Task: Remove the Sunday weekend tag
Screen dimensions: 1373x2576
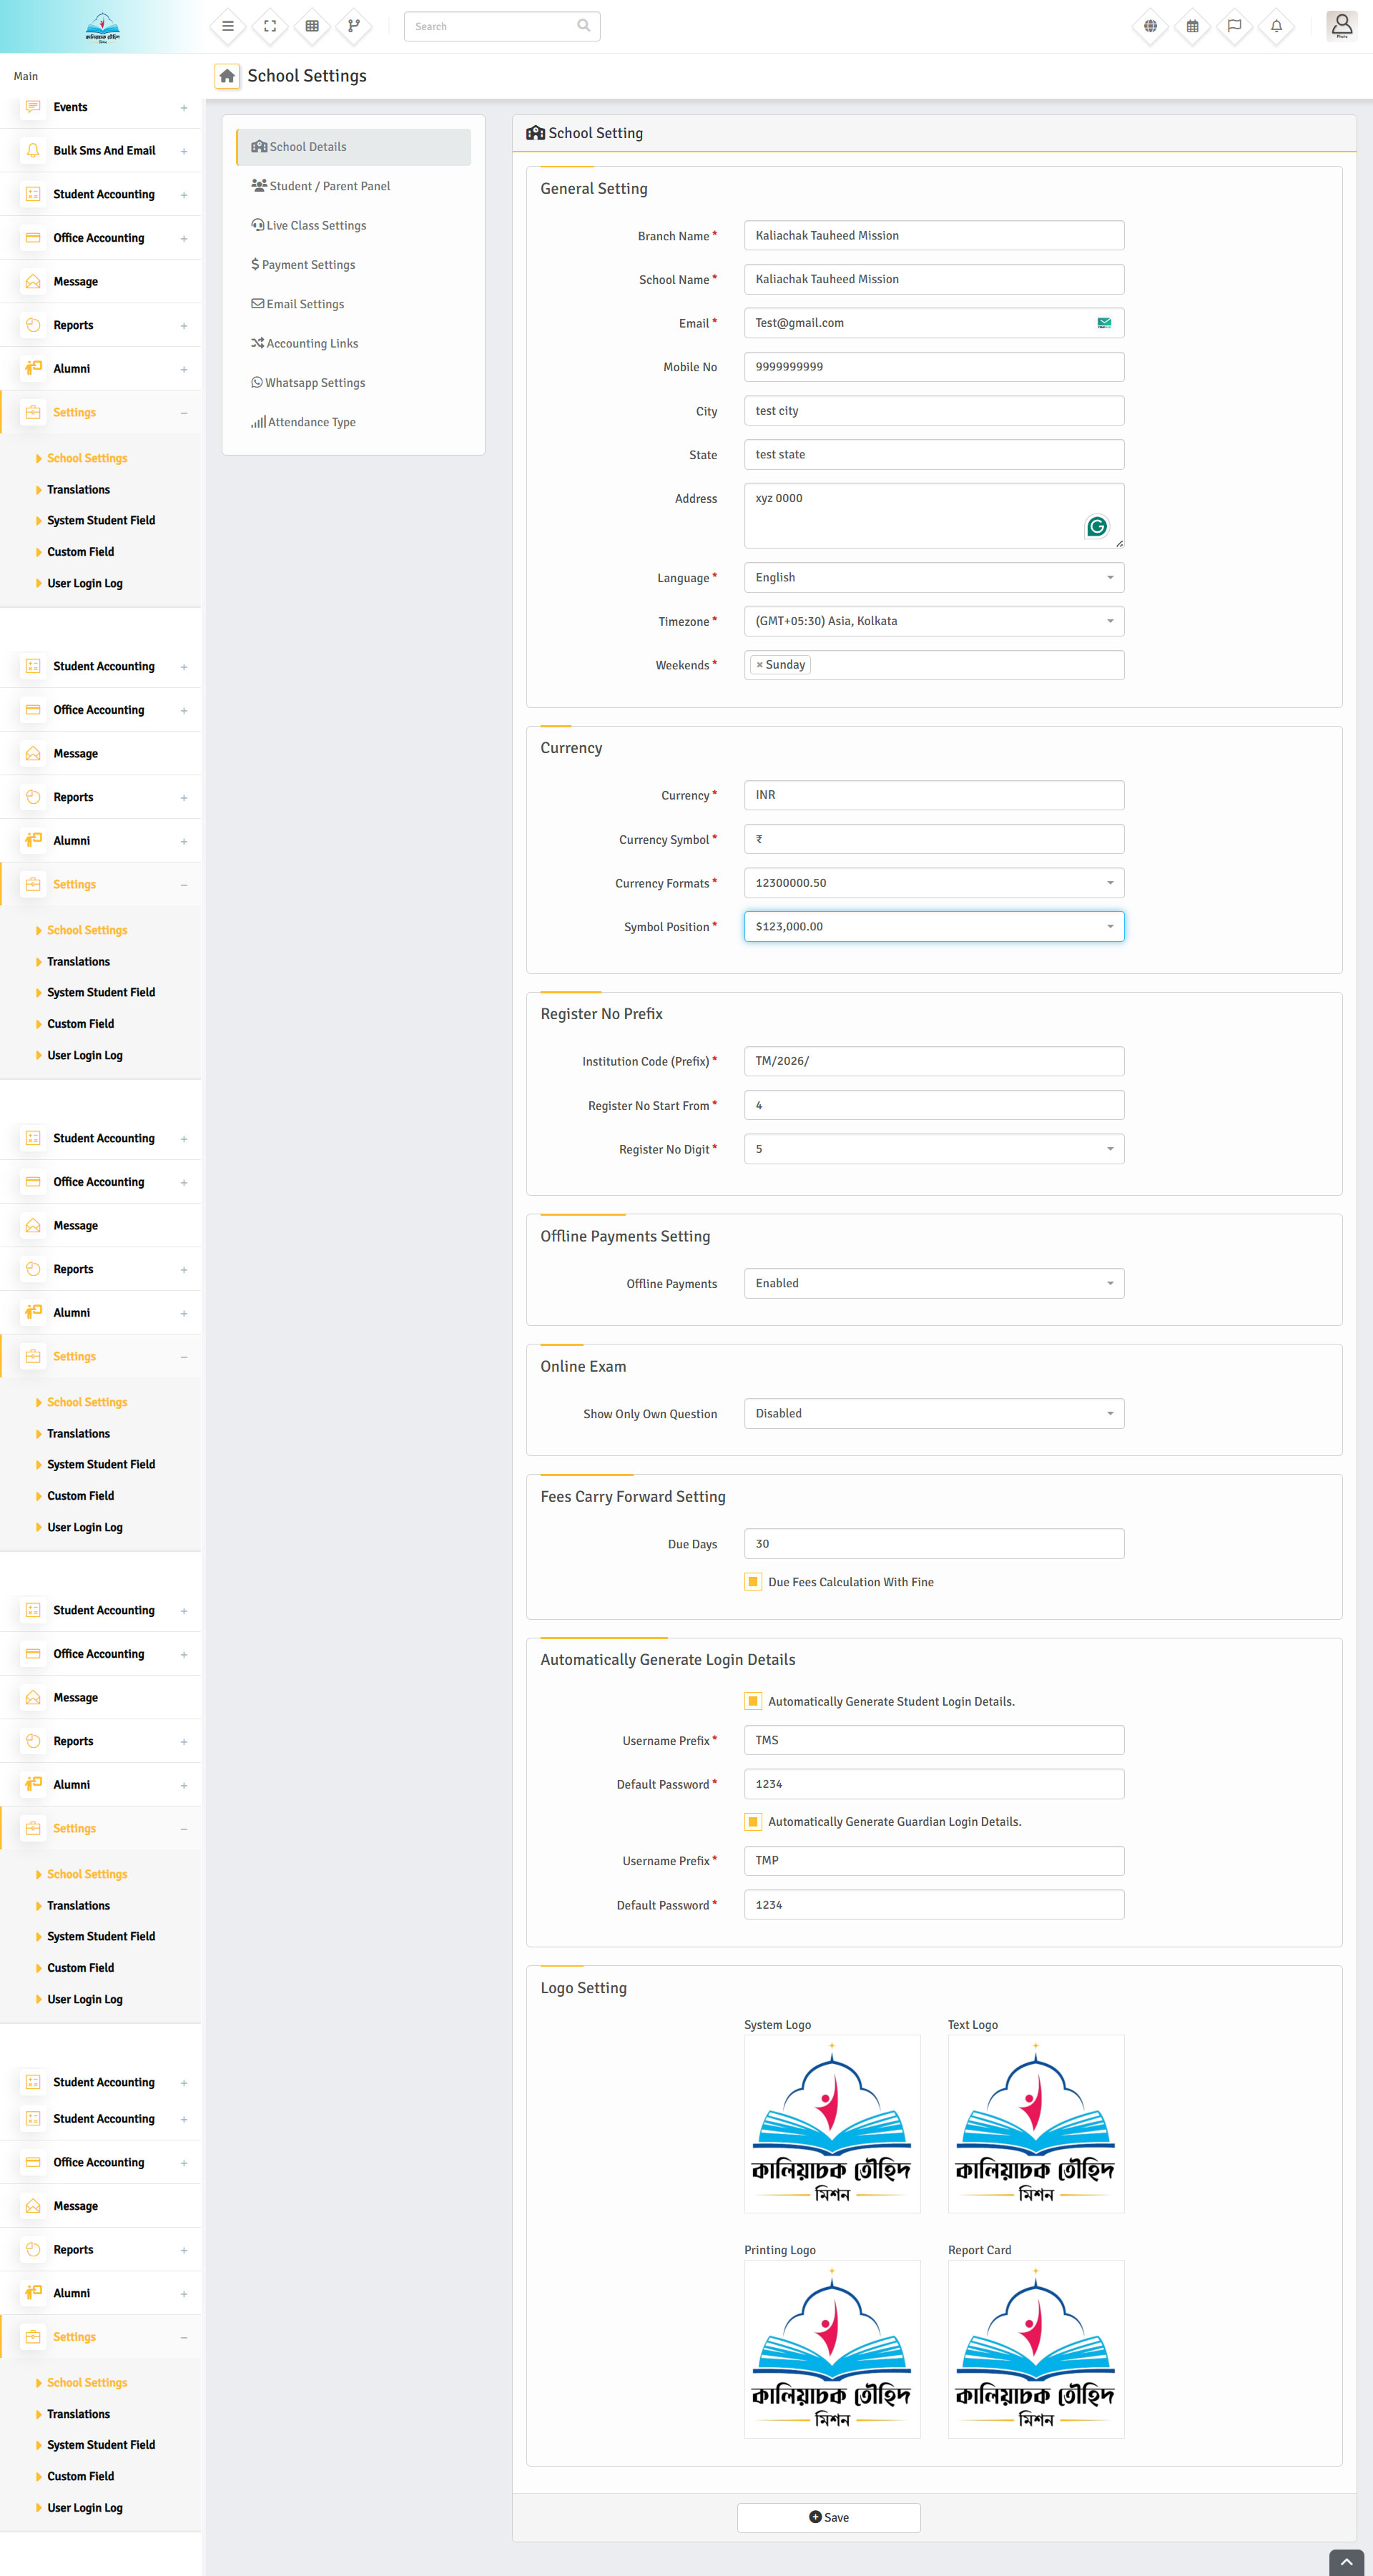Action: click(x=760, y=664)
